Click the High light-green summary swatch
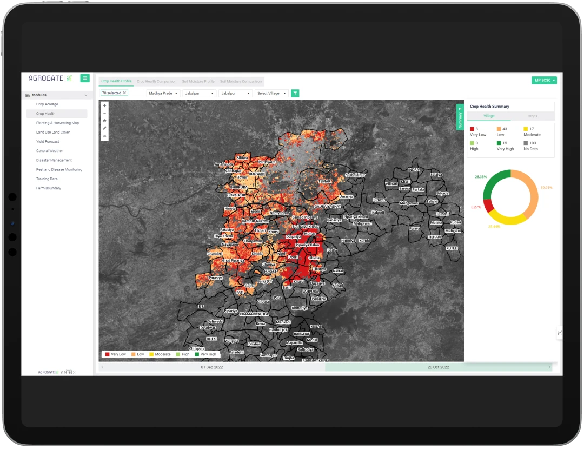The image size is (584, 449). click(x=472, y=143)
